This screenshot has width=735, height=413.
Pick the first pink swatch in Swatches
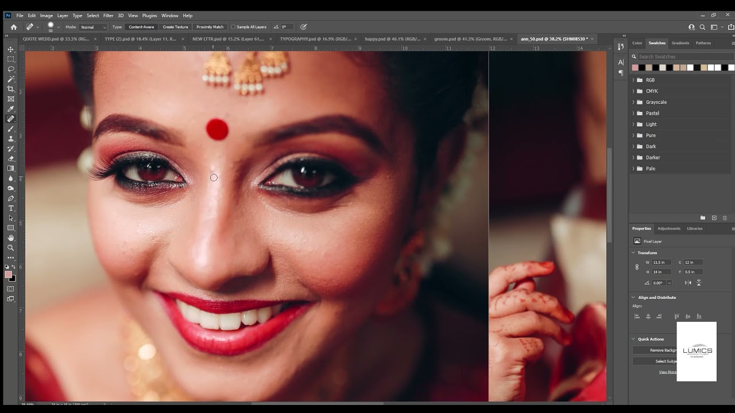(635, 68)
